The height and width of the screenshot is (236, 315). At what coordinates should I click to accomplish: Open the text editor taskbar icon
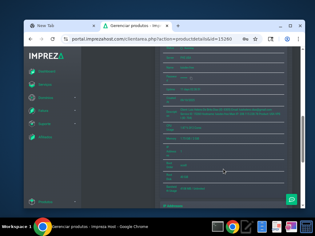[x=247, y=227]
